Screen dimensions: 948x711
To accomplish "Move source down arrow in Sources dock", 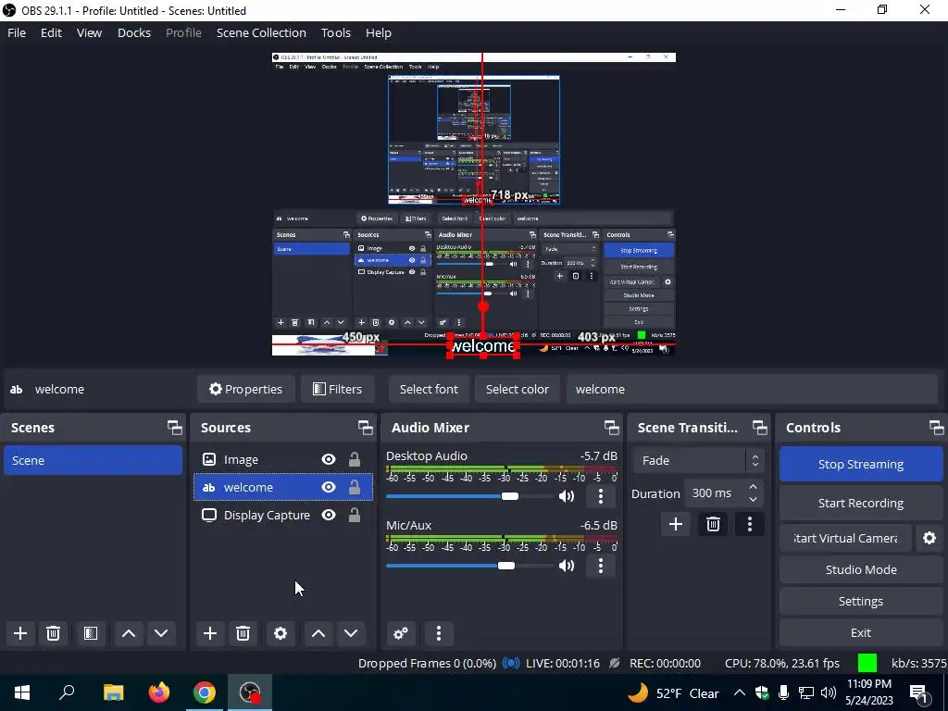I will click(x=351, y=633).
